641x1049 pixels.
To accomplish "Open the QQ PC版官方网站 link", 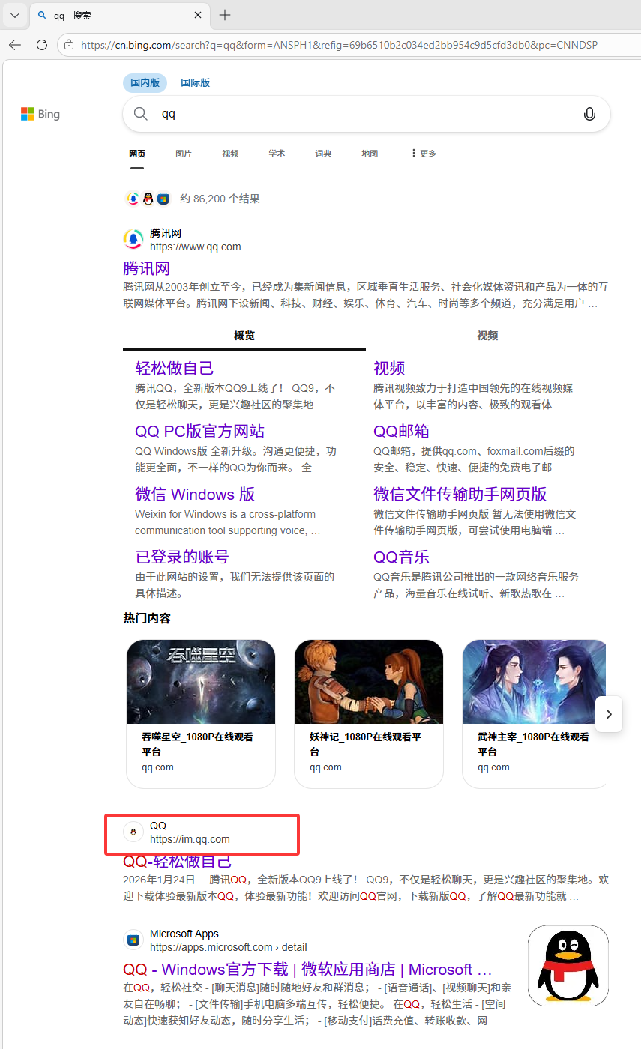I will (199, 432).
